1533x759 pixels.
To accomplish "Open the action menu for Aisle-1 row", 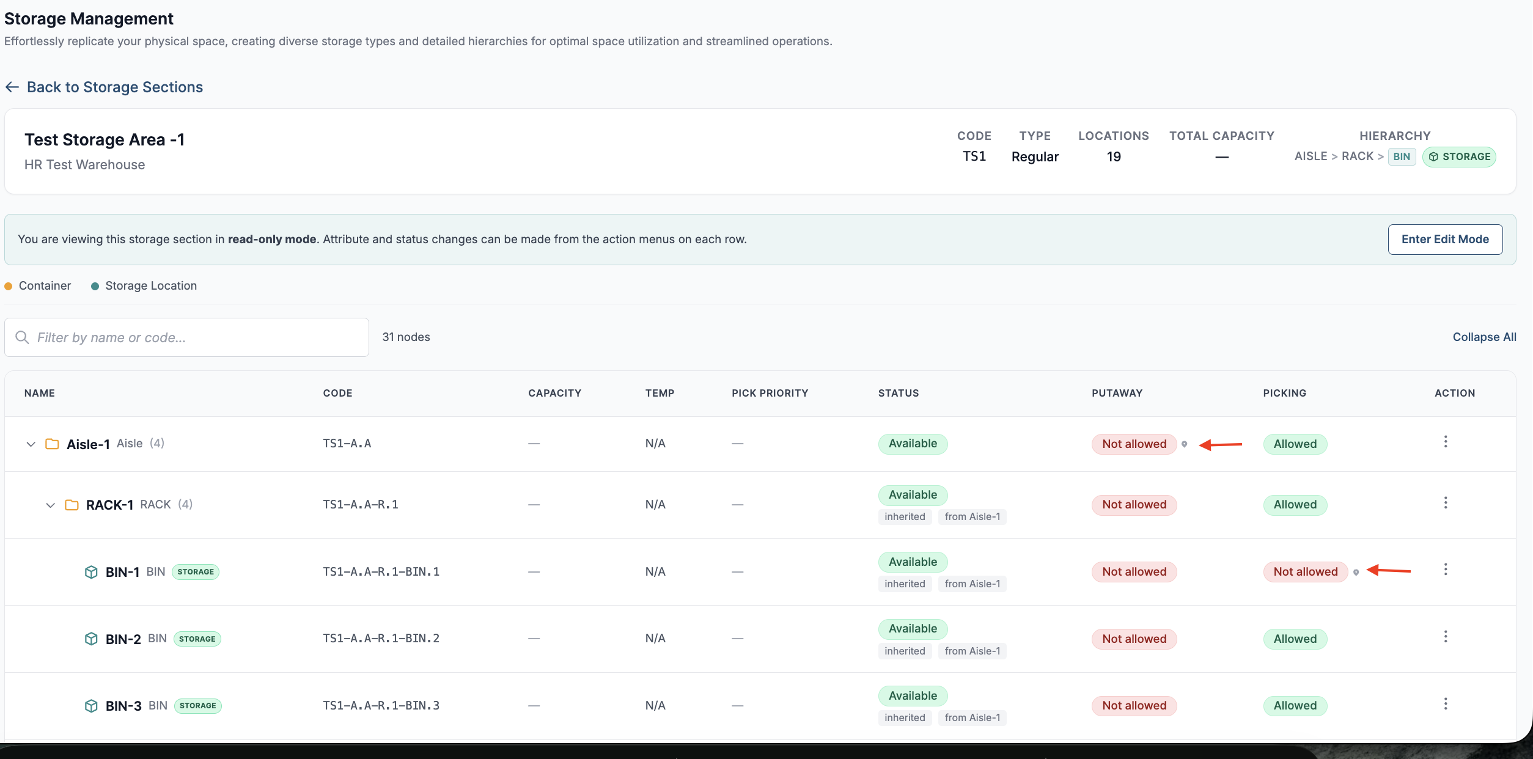I will point(1445,442).
